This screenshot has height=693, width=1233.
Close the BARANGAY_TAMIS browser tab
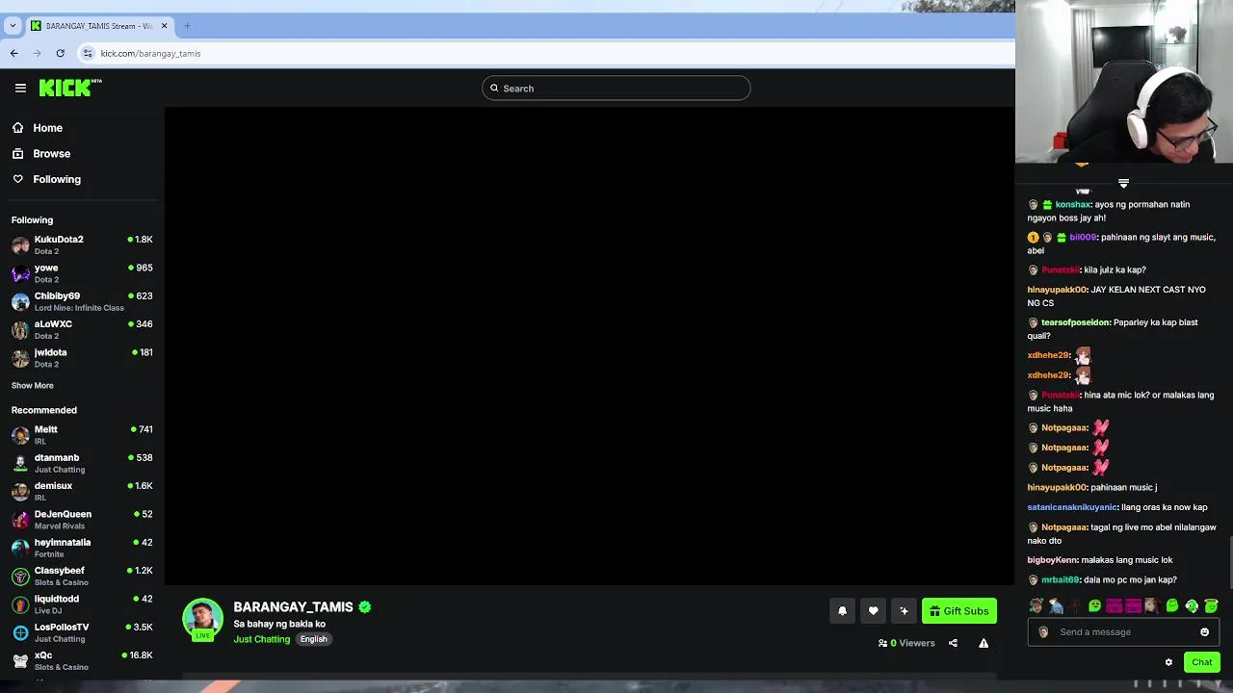[x=164, y=26]
